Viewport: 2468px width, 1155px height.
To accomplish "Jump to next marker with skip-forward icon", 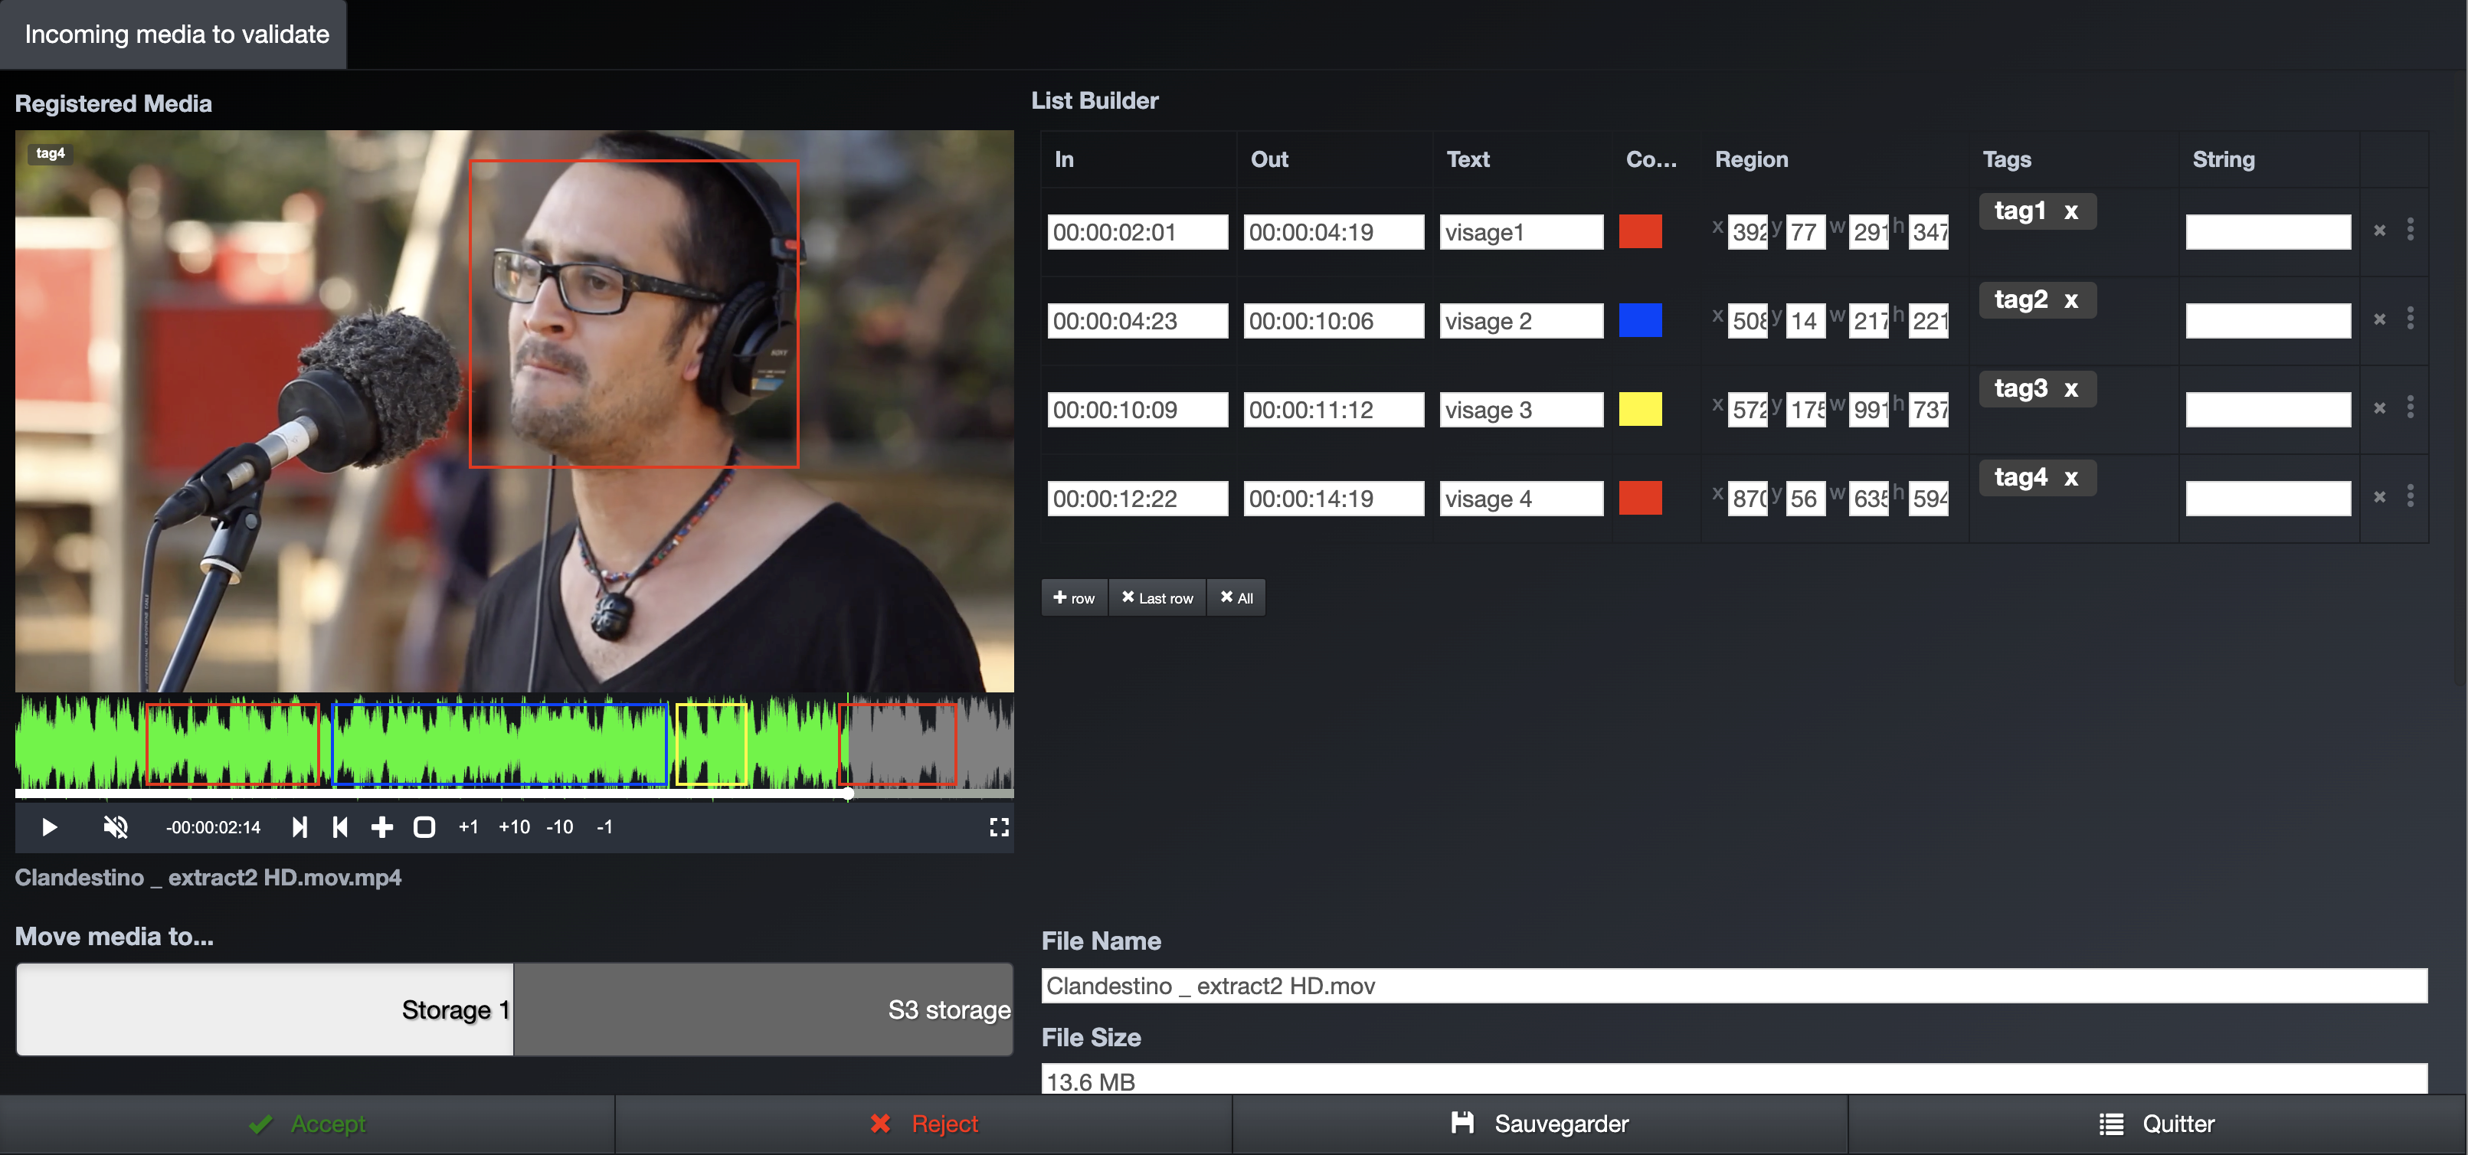I will tap(299, 826).
